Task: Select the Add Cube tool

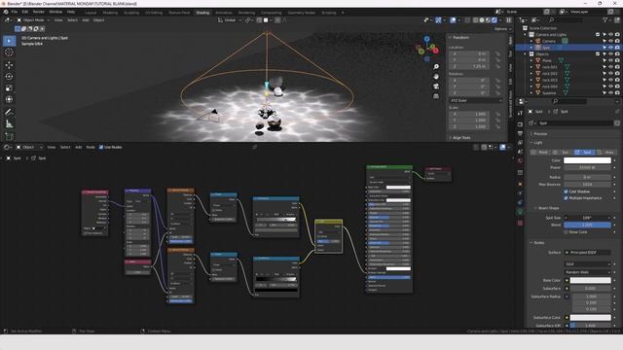Action: (x=9, y=136)
